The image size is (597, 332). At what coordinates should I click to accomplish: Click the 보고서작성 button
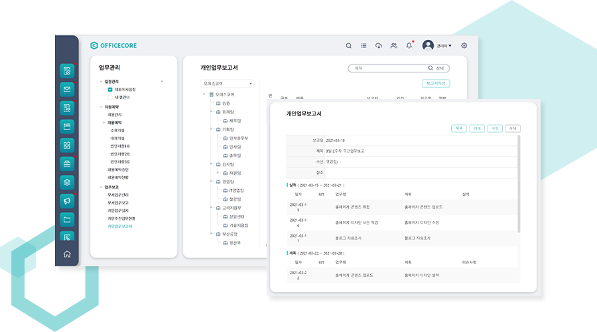coord(436,84)
